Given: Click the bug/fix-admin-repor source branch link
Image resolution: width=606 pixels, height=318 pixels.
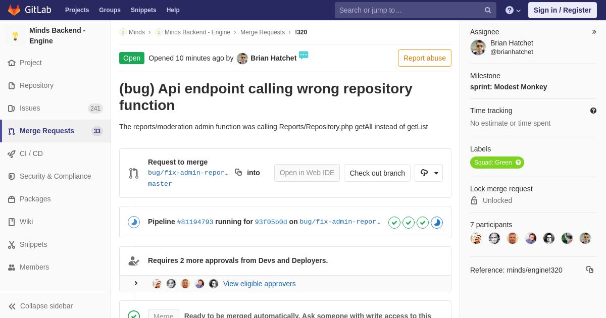Looking at the screenshot, I should coord(188,173).
